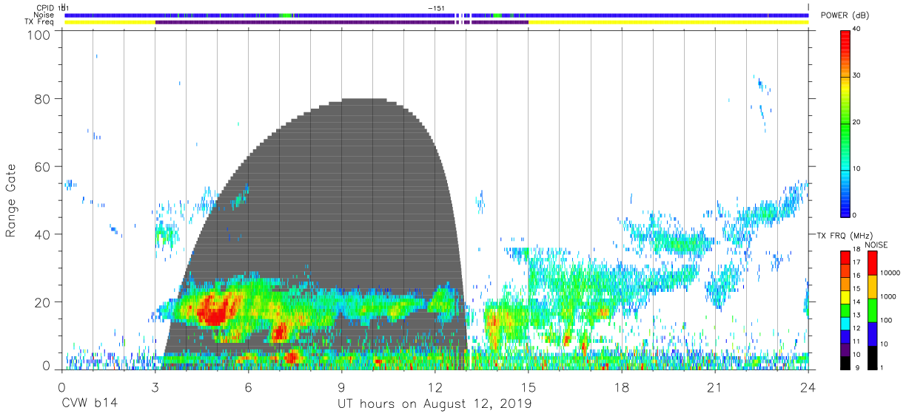Click the UT hours on August 12, 2019 label

click(435, 403)
